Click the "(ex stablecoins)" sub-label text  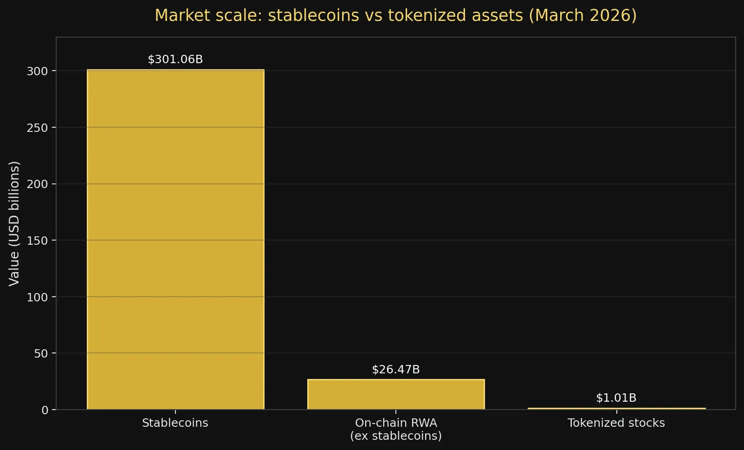pyautogui.click(x=396, y=436)
